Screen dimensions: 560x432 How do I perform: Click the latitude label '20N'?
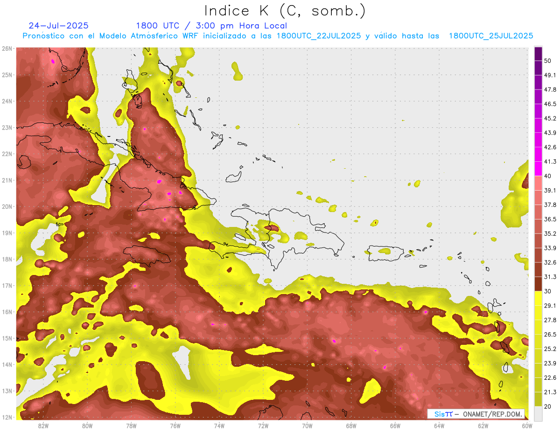(7, 206)
